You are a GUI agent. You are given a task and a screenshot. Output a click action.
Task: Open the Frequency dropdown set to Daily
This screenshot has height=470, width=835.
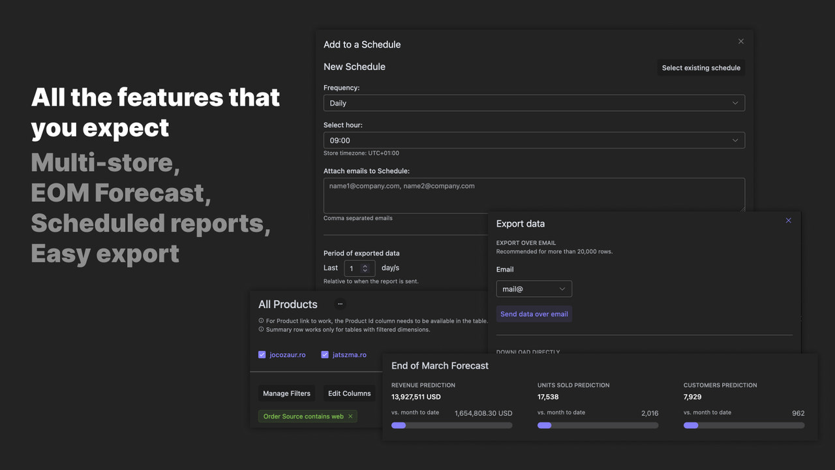534,102
